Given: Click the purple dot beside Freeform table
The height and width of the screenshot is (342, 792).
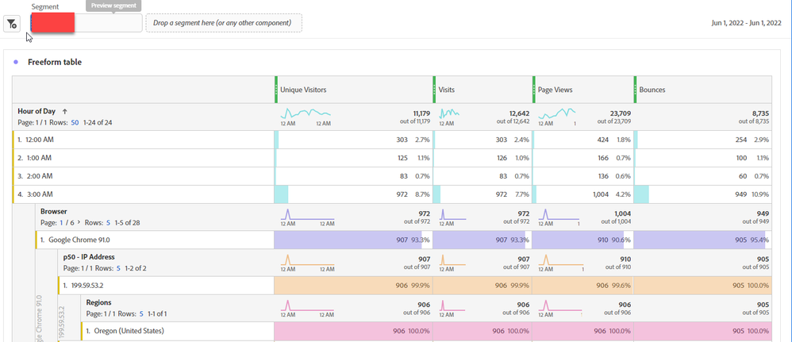Looking at the screenshot, I should point(16,62).
